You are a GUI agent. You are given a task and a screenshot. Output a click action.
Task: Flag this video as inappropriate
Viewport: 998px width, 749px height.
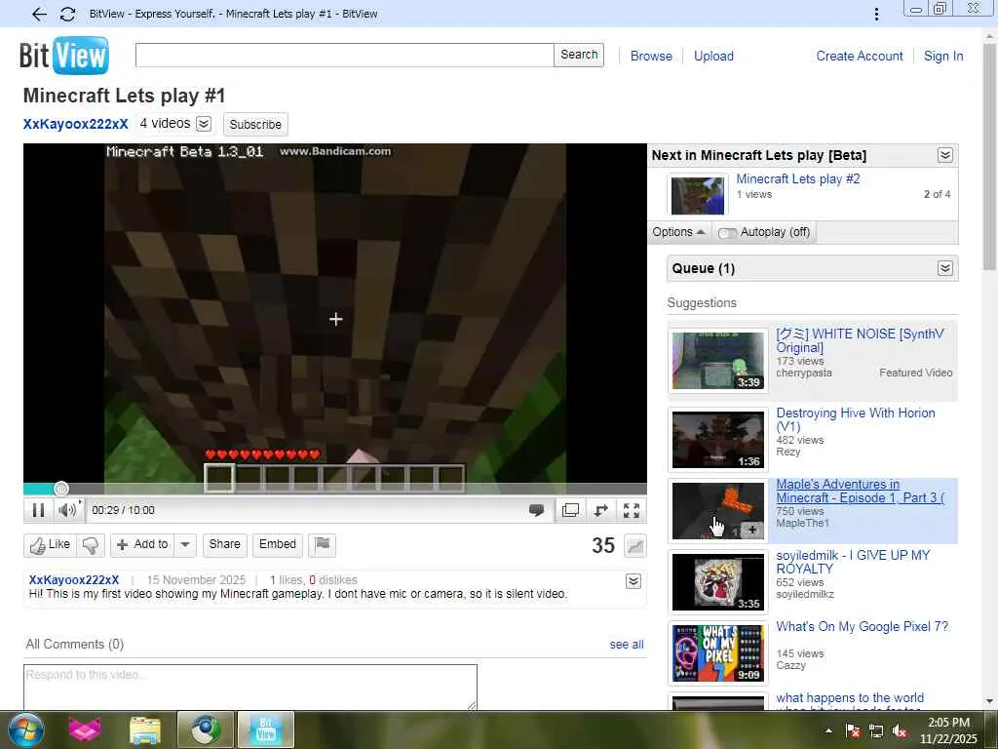pyautogui.click(x=322, y=544)
